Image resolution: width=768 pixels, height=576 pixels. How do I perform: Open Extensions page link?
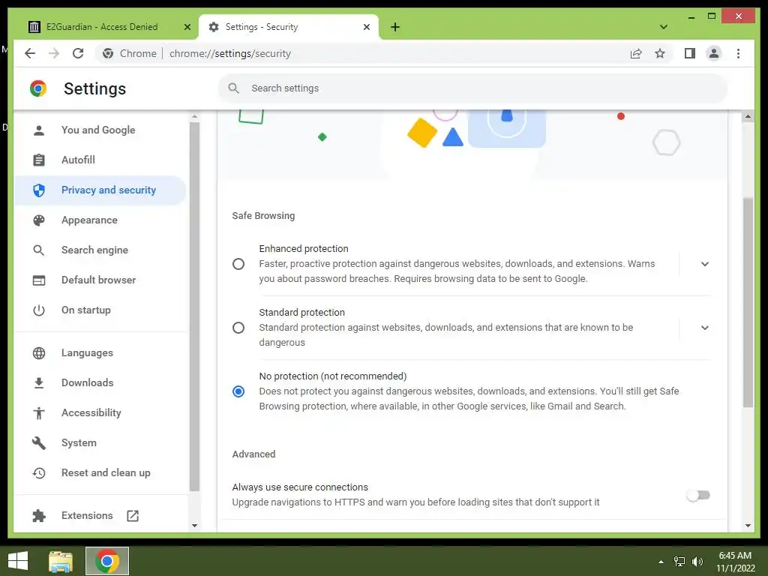point(100,515)
